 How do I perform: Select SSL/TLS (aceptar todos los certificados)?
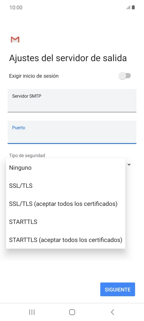[x=65, y=204]
